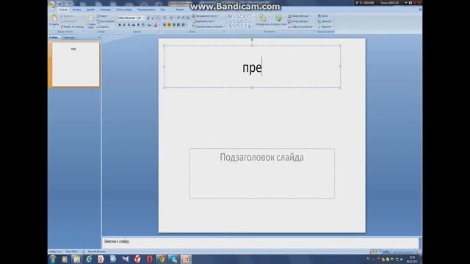Open the Insert (Вставка) ribbon tab
Viewport: 470px width, 264px height.
(x=76, y=10)
